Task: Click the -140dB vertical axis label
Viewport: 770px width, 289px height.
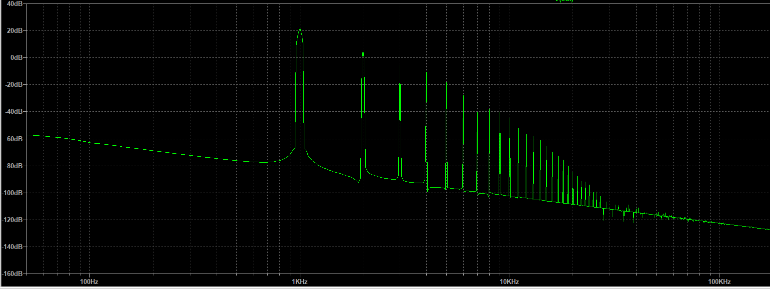Action: click(x=12, y=247)
